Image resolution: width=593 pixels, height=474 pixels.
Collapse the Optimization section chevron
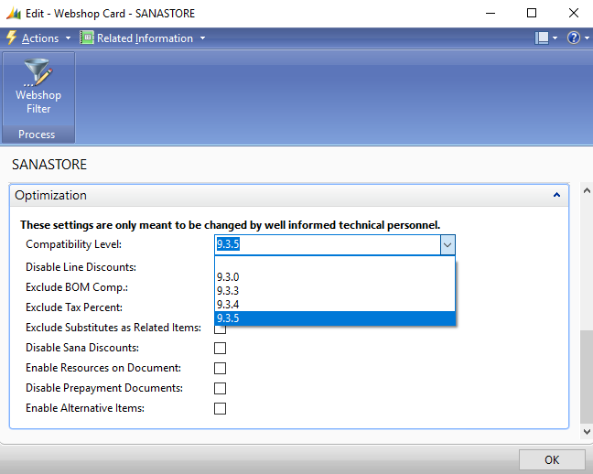(x=556, y=195)
